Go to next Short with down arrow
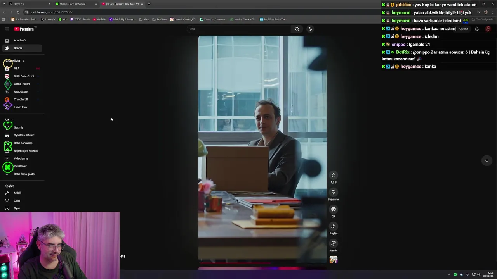497x279 pixels. point(487,160)
